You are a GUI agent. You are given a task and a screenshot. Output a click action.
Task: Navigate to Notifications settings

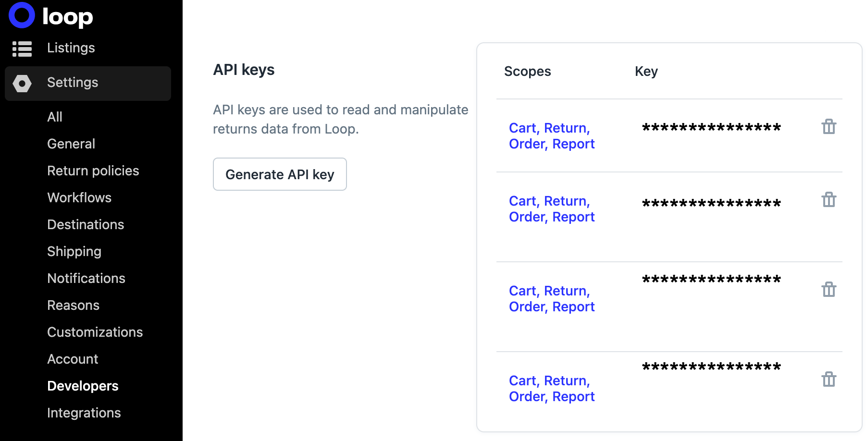[x=86, y=278]
